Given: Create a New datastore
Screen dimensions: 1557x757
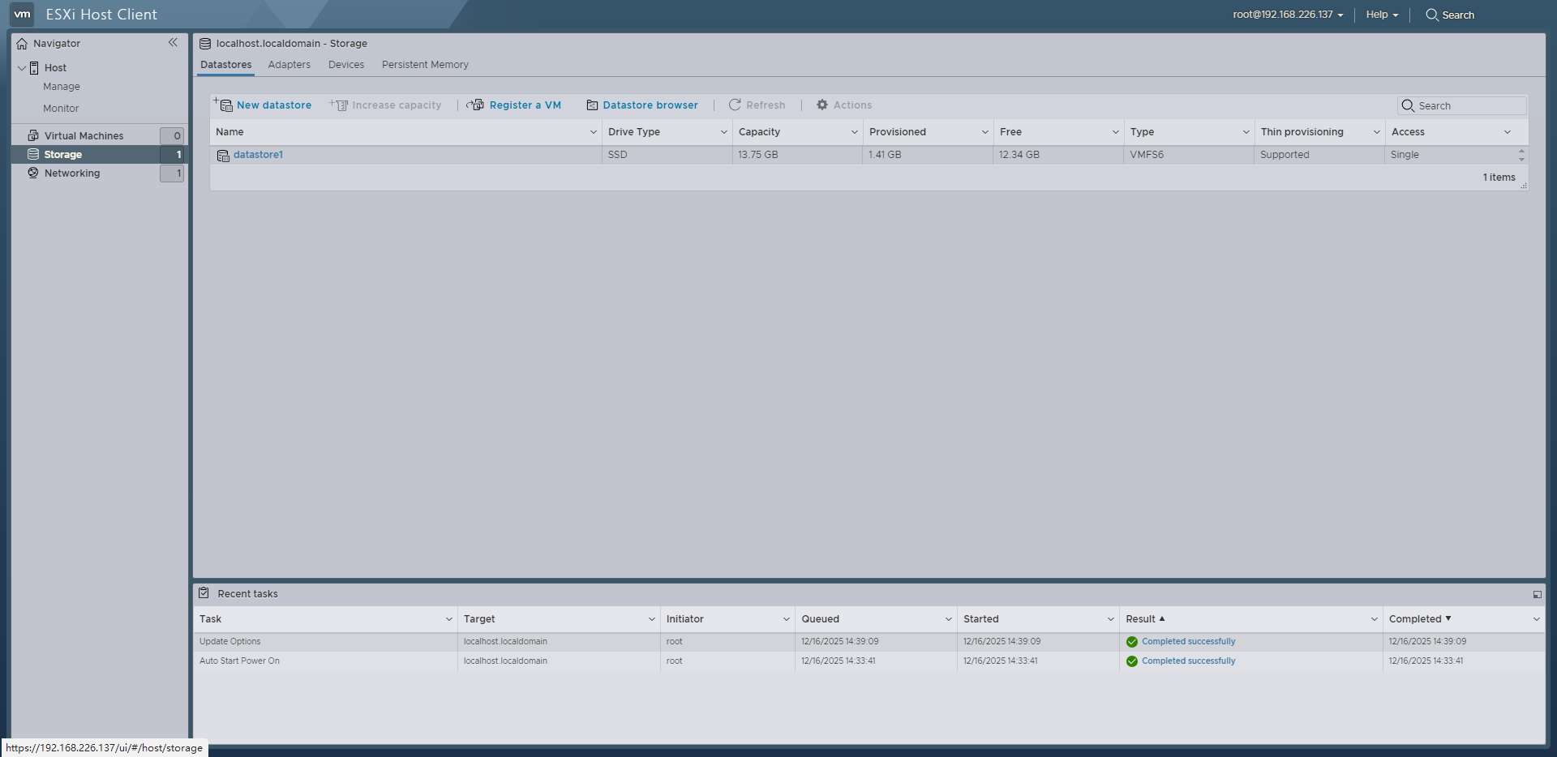Looking at the screenshot, I should coord(272,105).
